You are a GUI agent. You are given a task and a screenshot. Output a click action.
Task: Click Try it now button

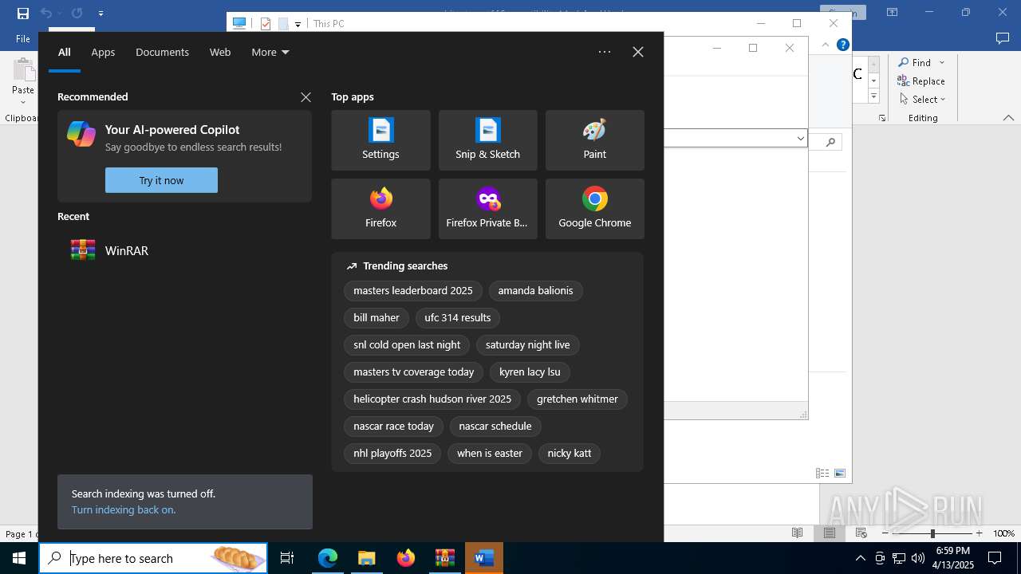click(161, 180)
